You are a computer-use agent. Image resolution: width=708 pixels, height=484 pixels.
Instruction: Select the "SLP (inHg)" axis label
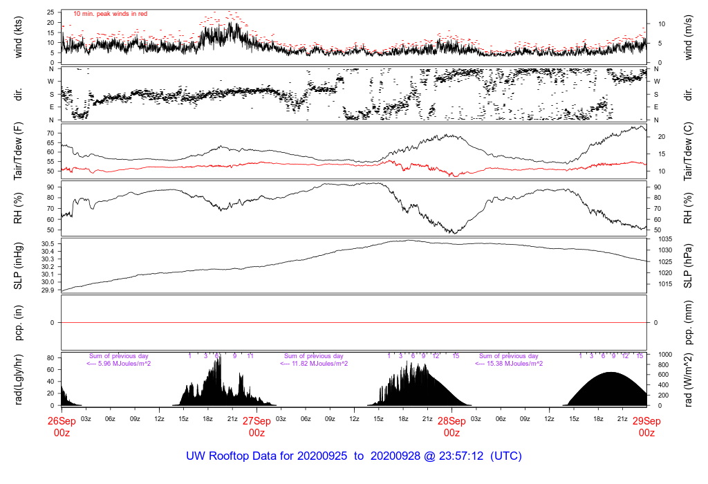coord(18,266)
